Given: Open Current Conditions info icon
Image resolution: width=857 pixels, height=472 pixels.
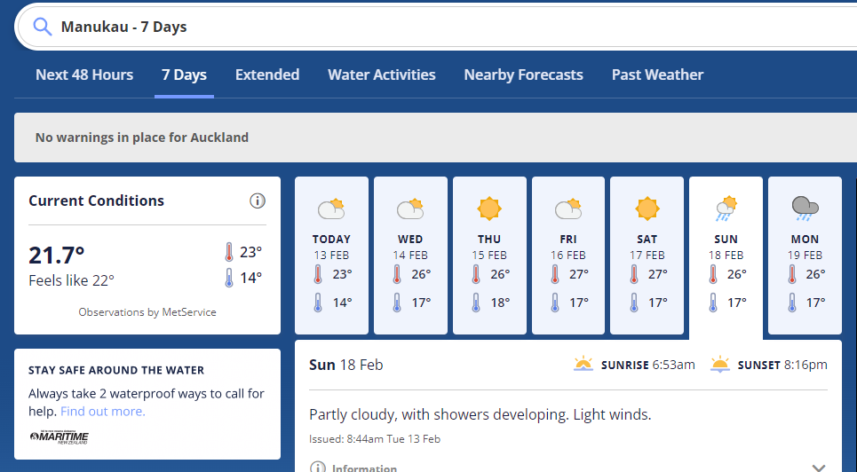Looking at the screenshot, I should [x=258, y=201].
